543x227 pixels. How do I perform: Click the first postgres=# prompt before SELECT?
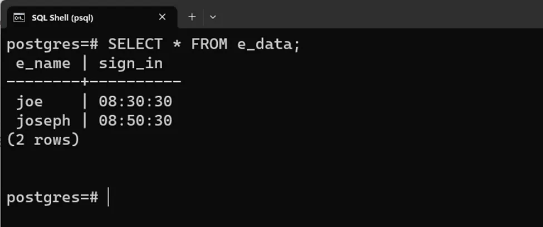(x=52, y=45)
